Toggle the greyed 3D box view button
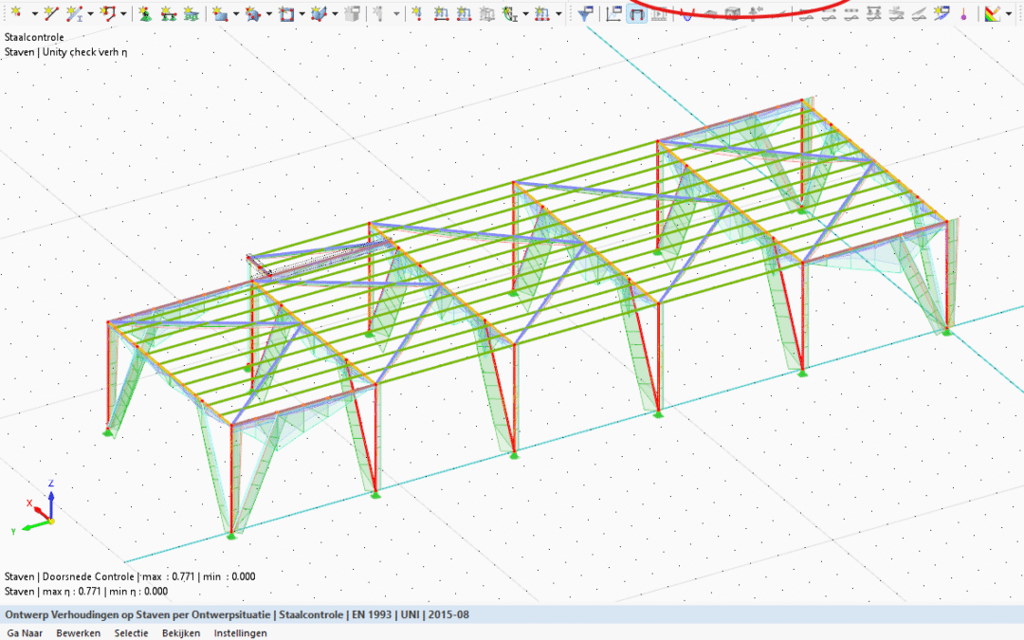The image size is (1024, 640). (732, 13)
